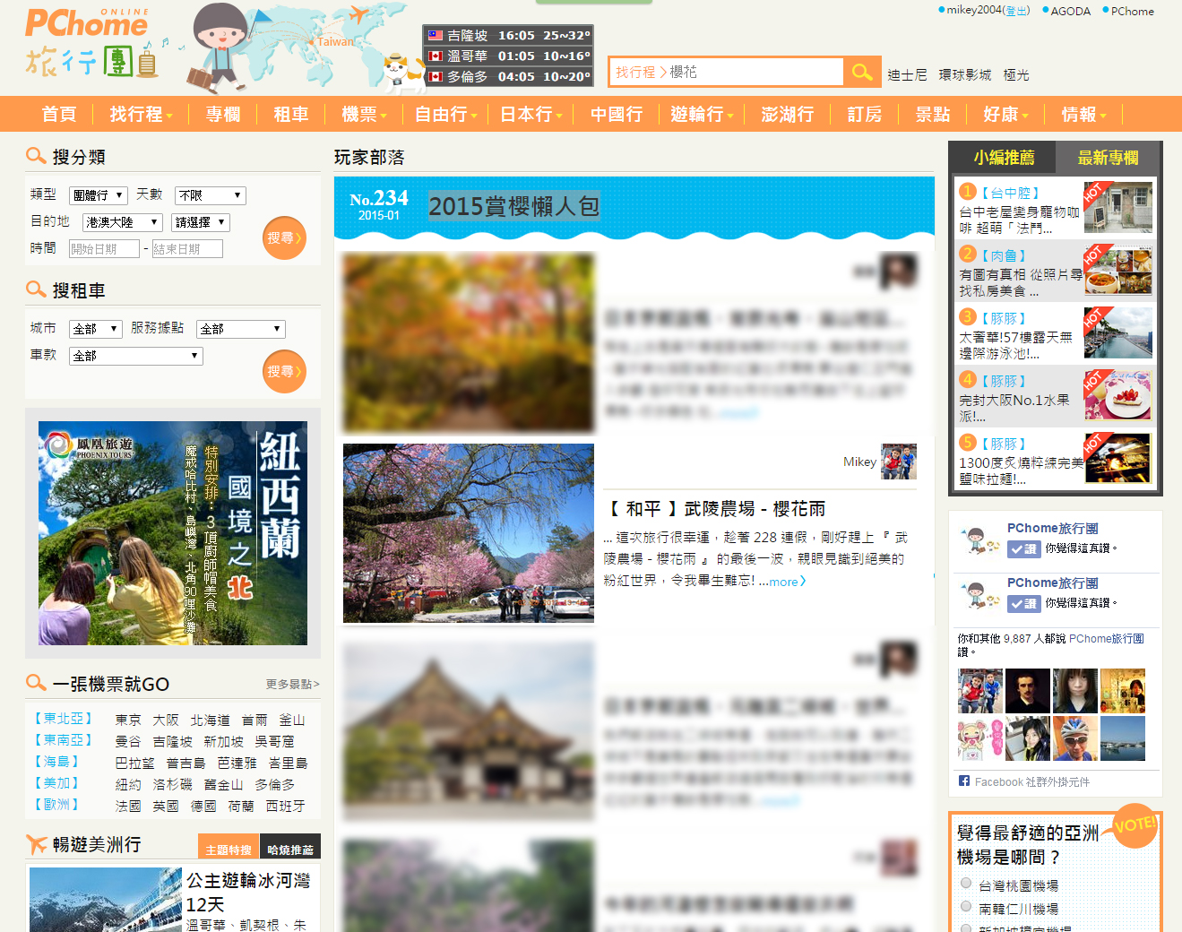This screenshot has width=1182, height=932.
Task: Click Mikey's author avatar
Action: point(898,462)
